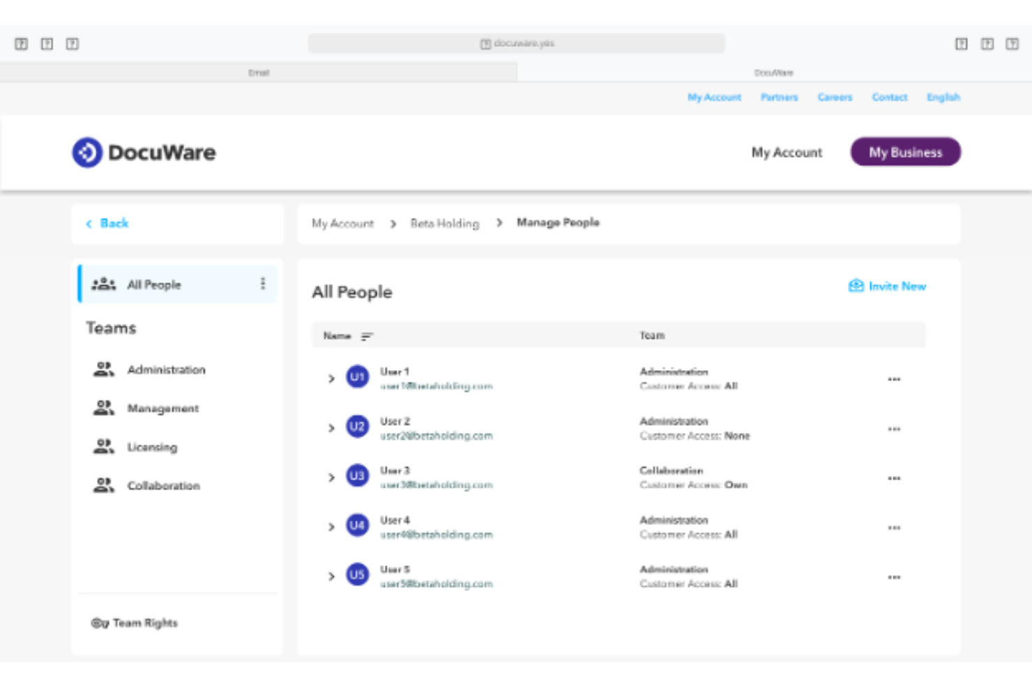Open the three-dot options for User 2

click(894, 429)
